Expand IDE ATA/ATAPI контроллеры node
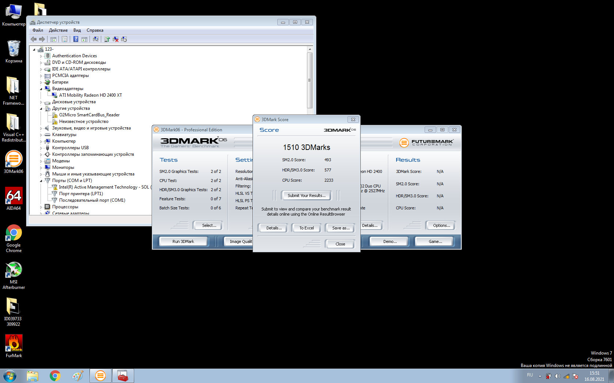This screenshot has width=614, height=383. (41, 69)
